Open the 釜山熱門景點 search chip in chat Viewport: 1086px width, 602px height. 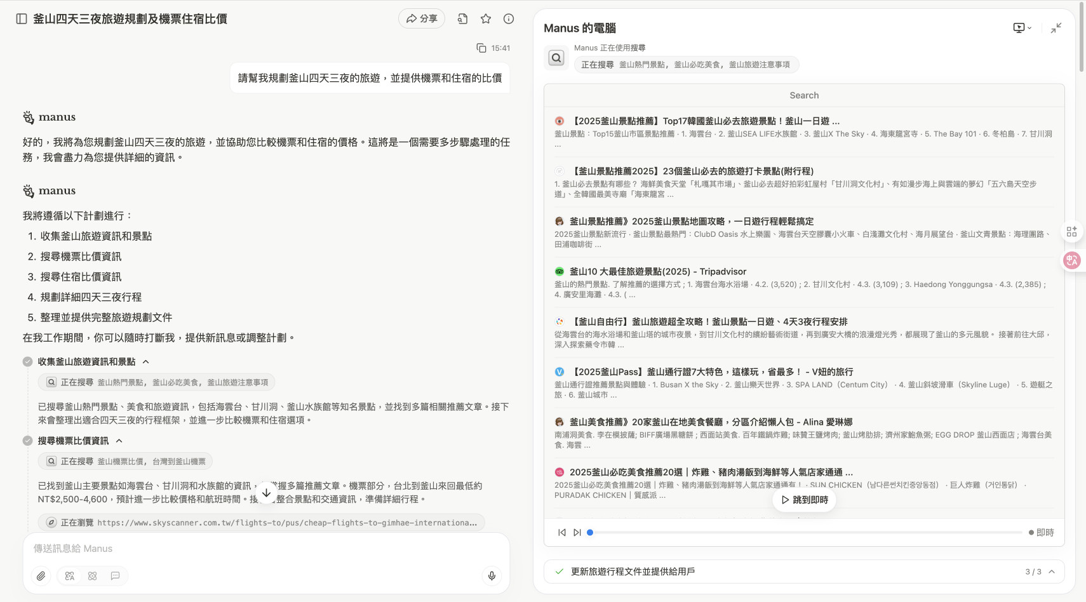click(157, 382)
